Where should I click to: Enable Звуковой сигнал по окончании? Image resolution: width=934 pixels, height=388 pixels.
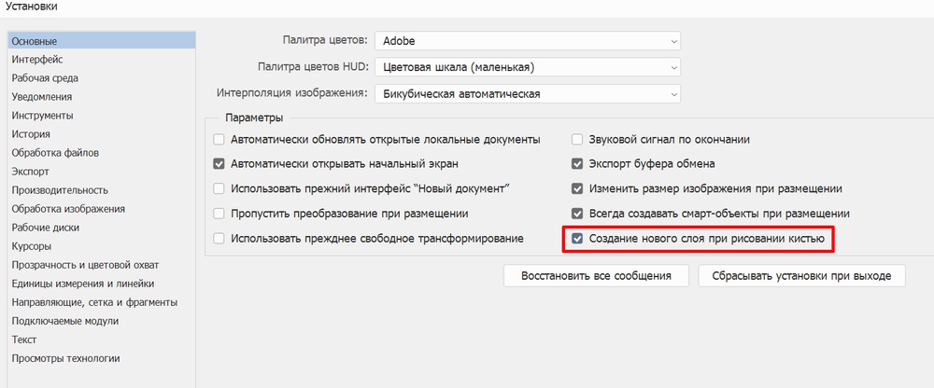(x=578, y=140)
